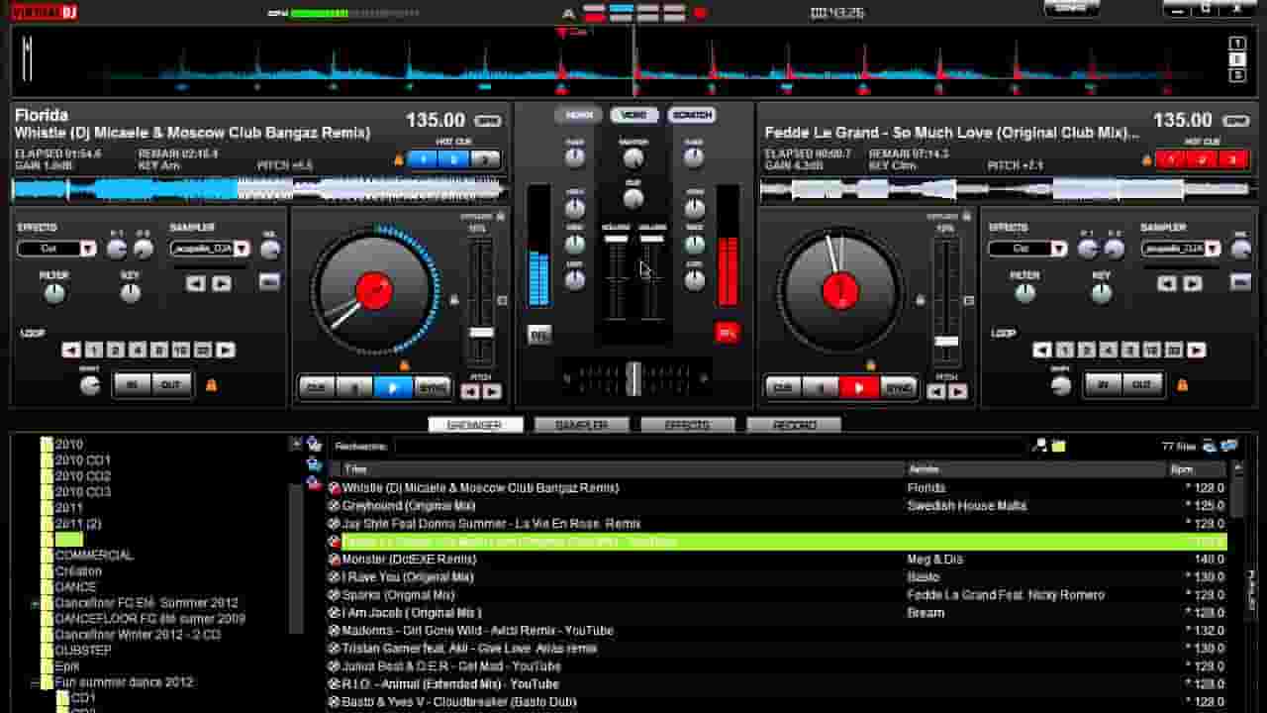Screen dimensions: 1267x713
Task: Select the COMMERCIAL folder
Action: (x=94, y=556)
